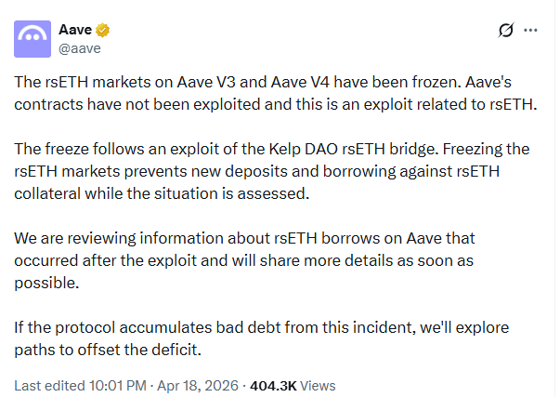Click the paragraph starting "The rsETH markets"

[279, 91]
